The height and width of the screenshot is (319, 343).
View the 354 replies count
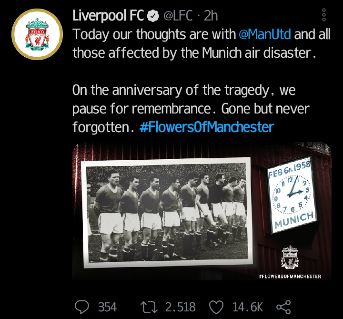click(107, 307)
